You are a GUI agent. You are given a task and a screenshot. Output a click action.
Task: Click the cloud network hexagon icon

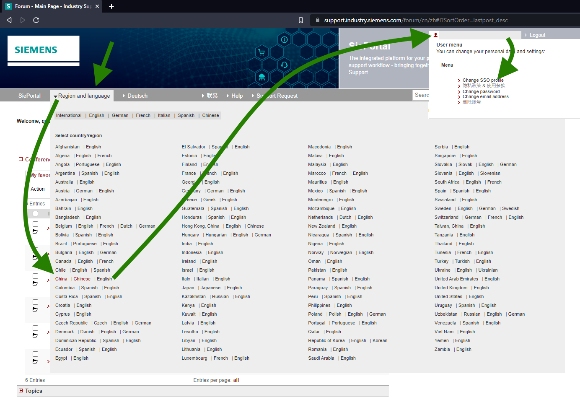tap(262, 77)
